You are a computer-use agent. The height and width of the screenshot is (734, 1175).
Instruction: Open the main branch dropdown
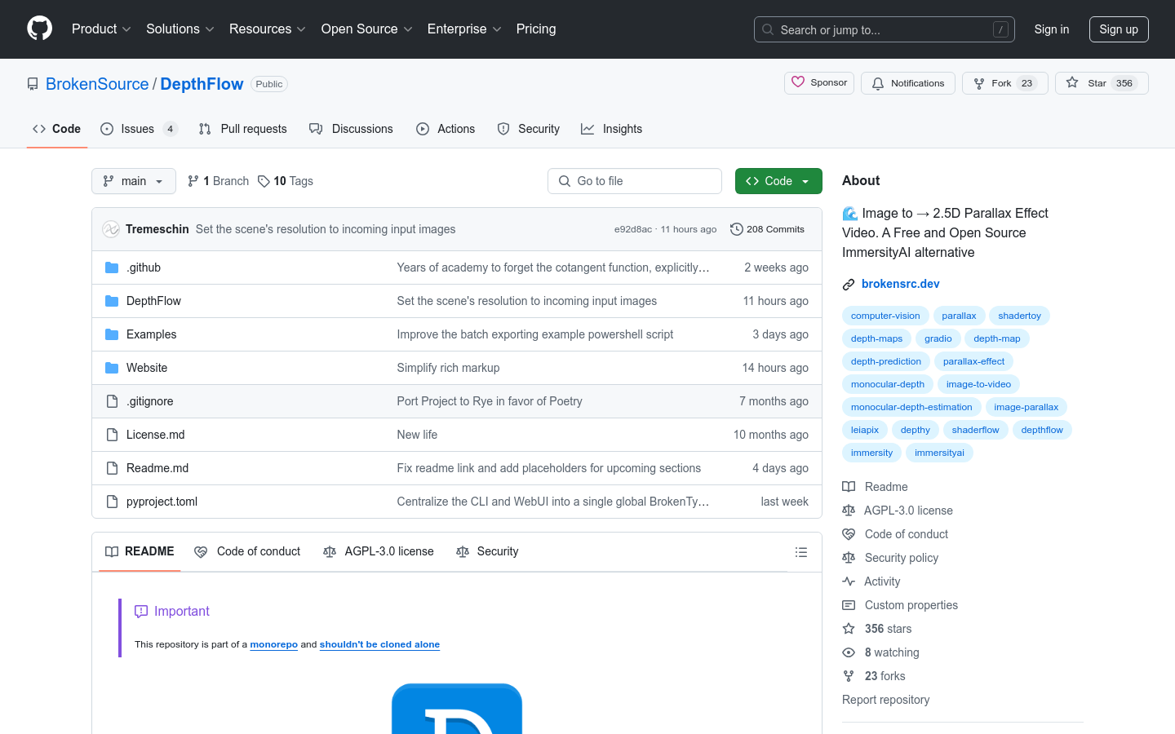[134, 181]
